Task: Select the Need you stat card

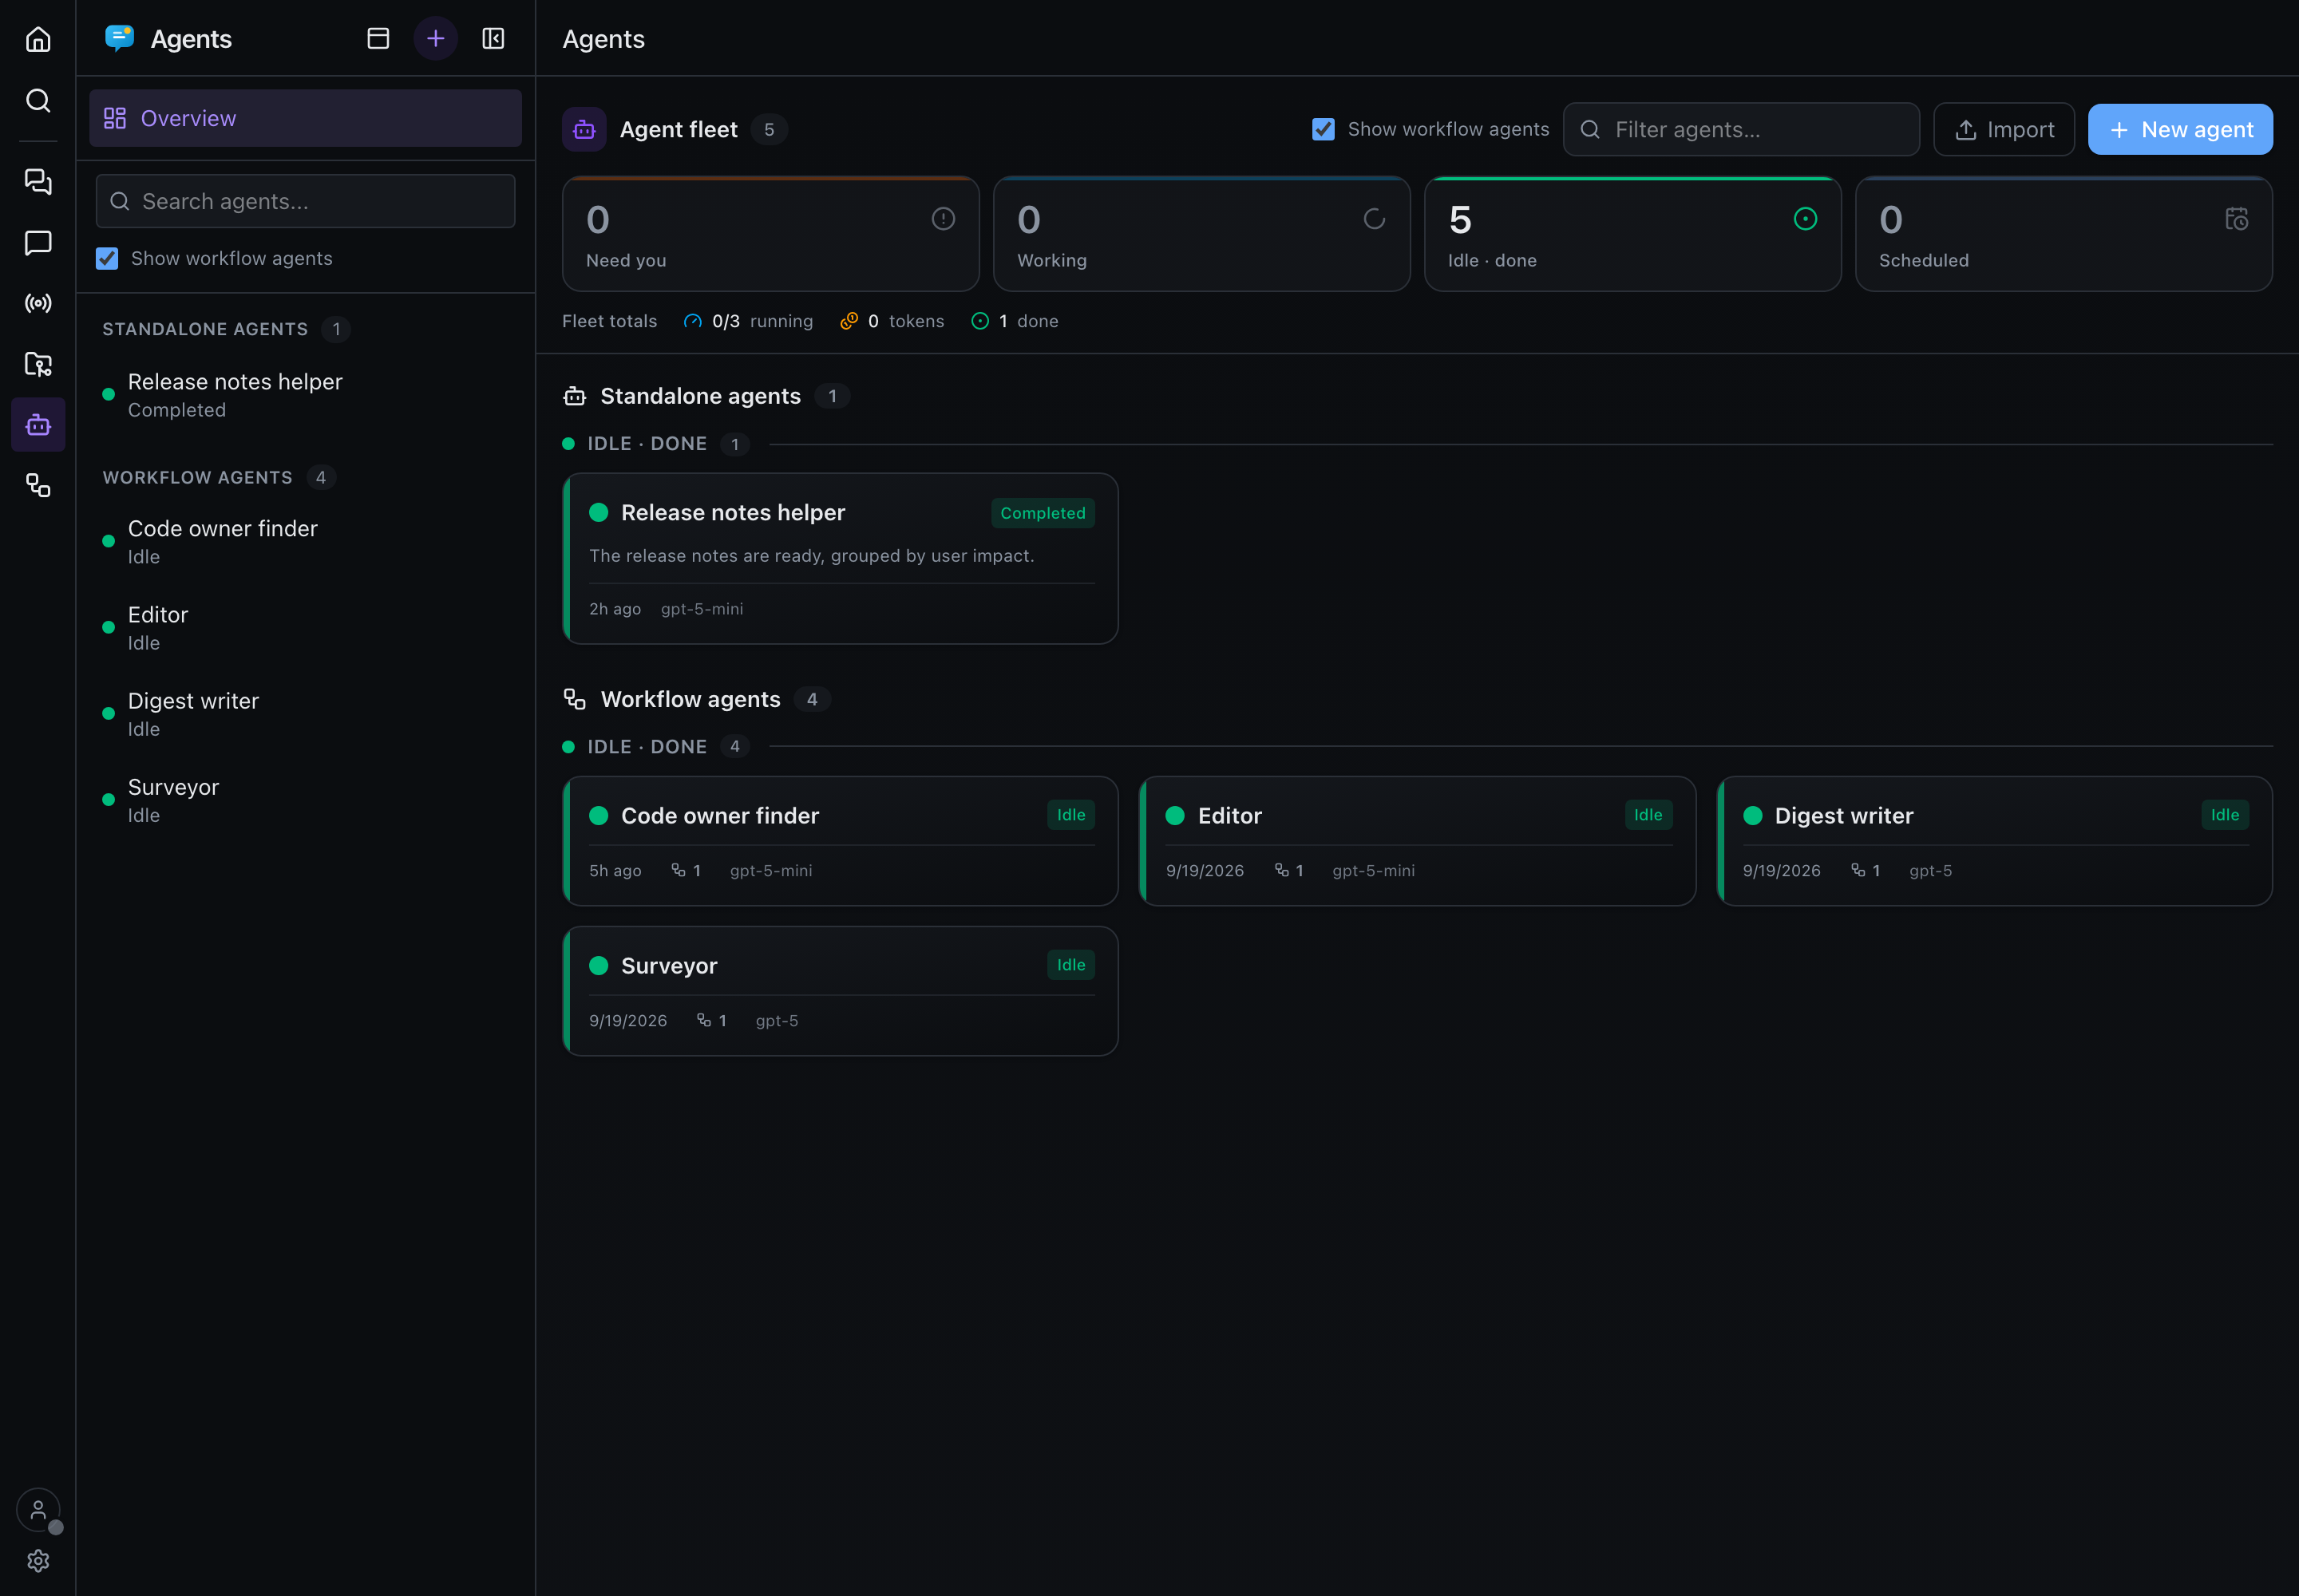Action: [770, 234]
